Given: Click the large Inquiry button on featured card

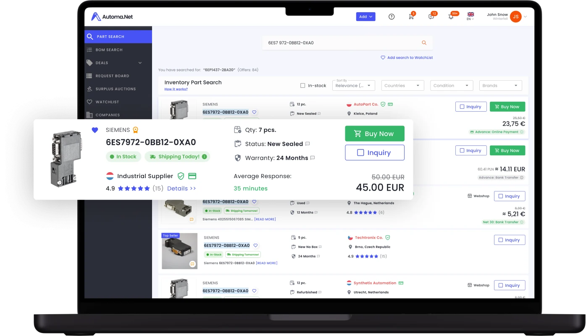Looking at the screenshot, I should tap(375, 153).
